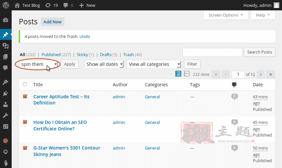The height and width of the screenshot is (168, 282).
Task: Open comment bubble for Career Aptitude Test
Action: click(x=234, y=97)
